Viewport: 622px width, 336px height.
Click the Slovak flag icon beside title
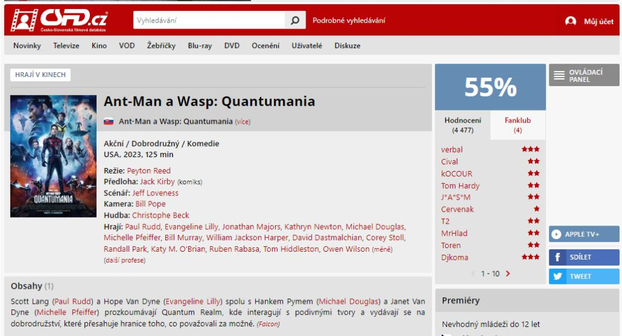click(x=109, y=121)
